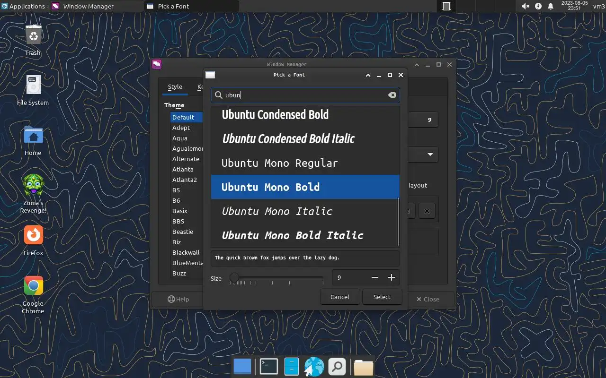
Task: Launch Firefox from the desktop
Action: point(33,241)
